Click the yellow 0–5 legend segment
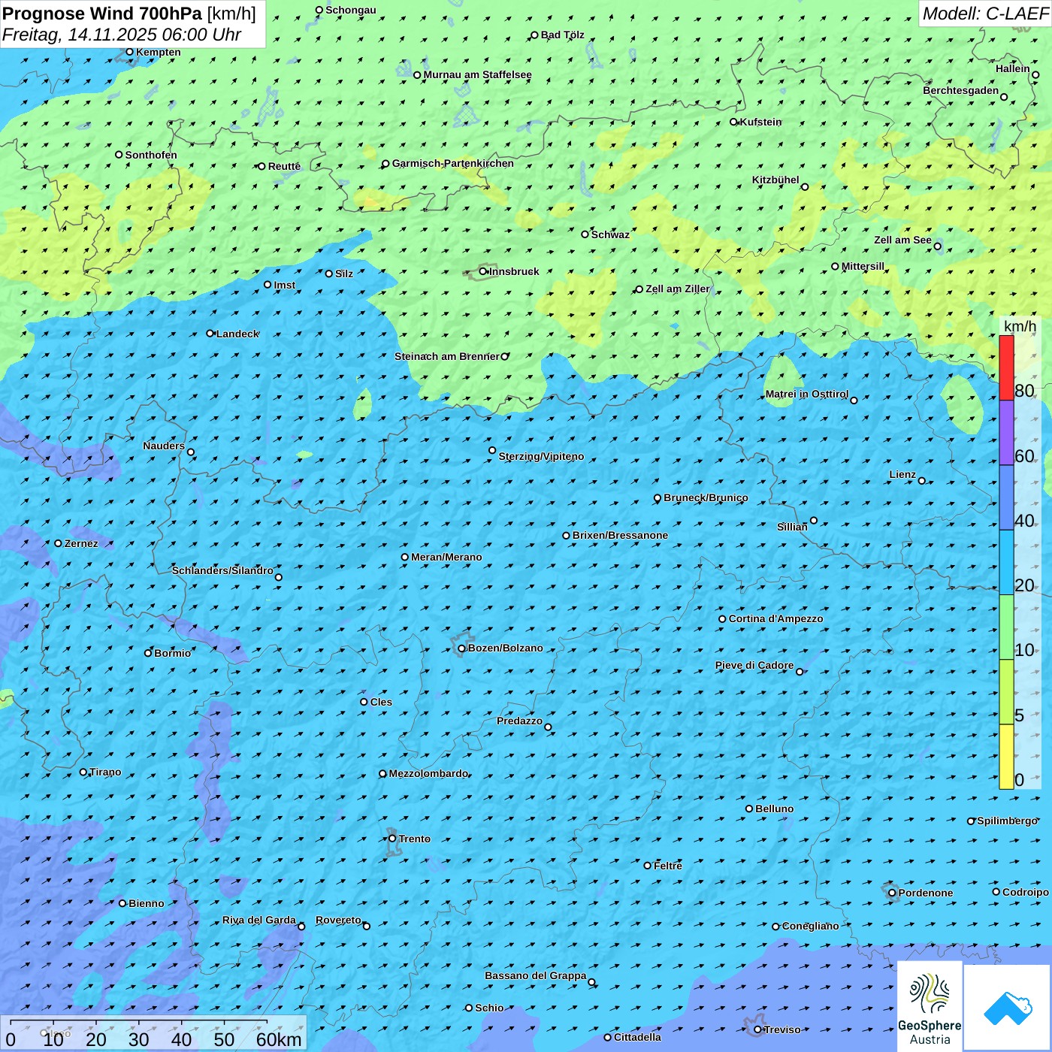 click(x=1006, y=757)
